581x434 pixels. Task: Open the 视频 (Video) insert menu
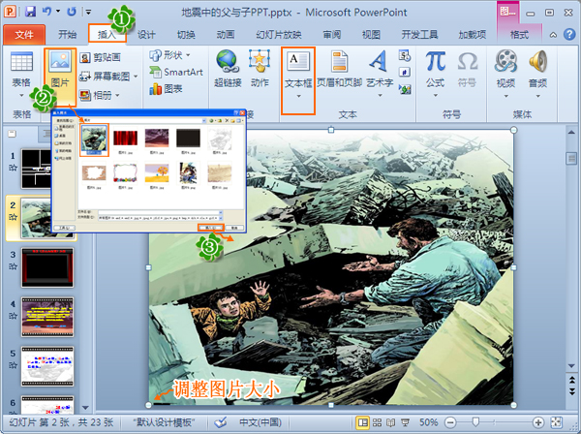pyautogui.click(x=505, y=75)
